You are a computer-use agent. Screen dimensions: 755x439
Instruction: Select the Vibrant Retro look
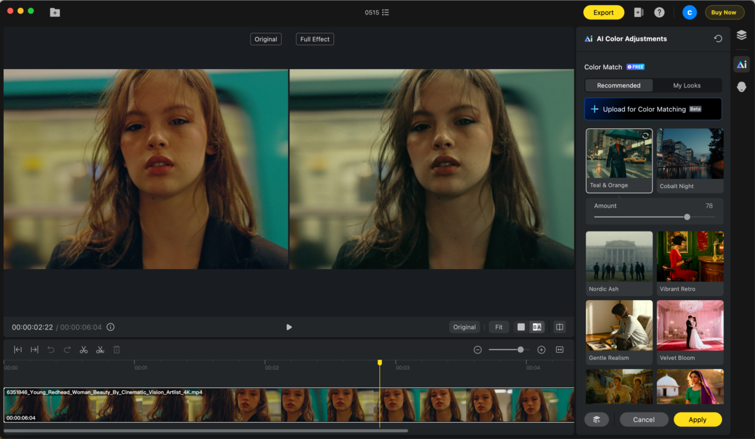(x=690, y=264)
